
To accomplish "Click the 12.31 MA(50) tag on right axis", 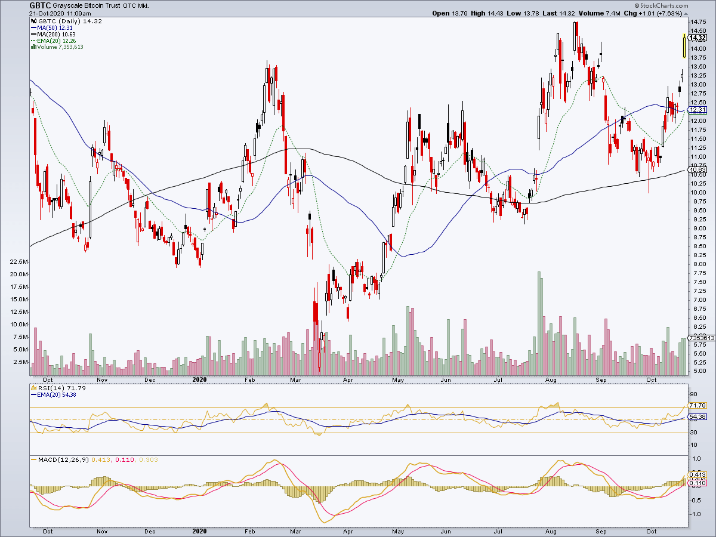I will (698, 110).
